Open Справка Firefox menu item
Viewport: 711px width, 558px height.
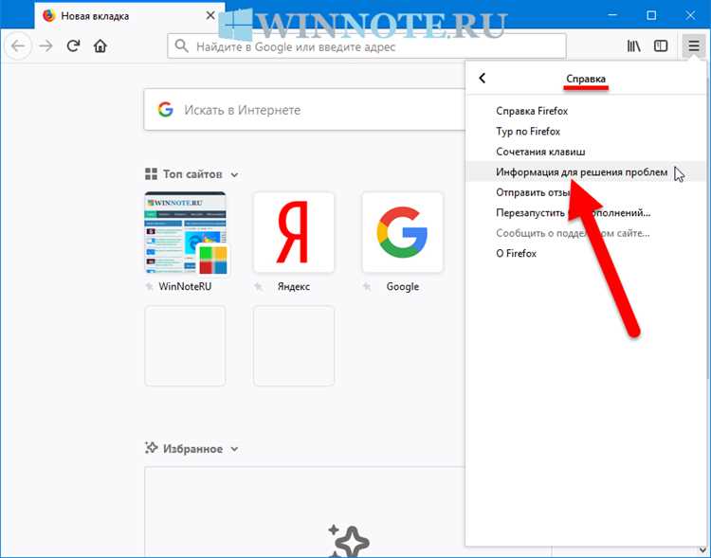click(588, 111)
